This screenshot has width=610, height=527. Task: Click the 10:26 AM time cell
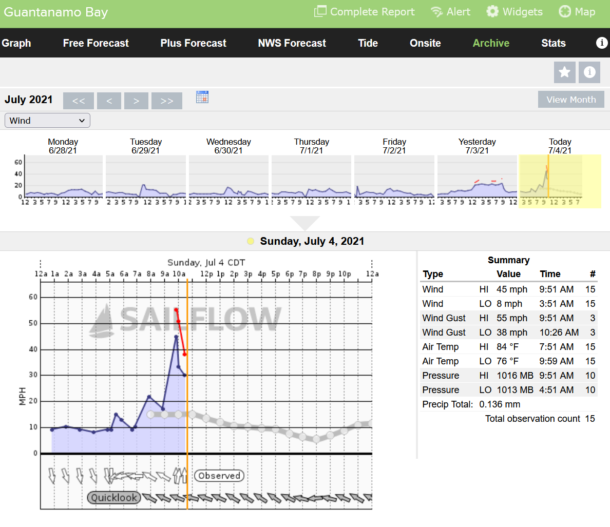point(559,333)
